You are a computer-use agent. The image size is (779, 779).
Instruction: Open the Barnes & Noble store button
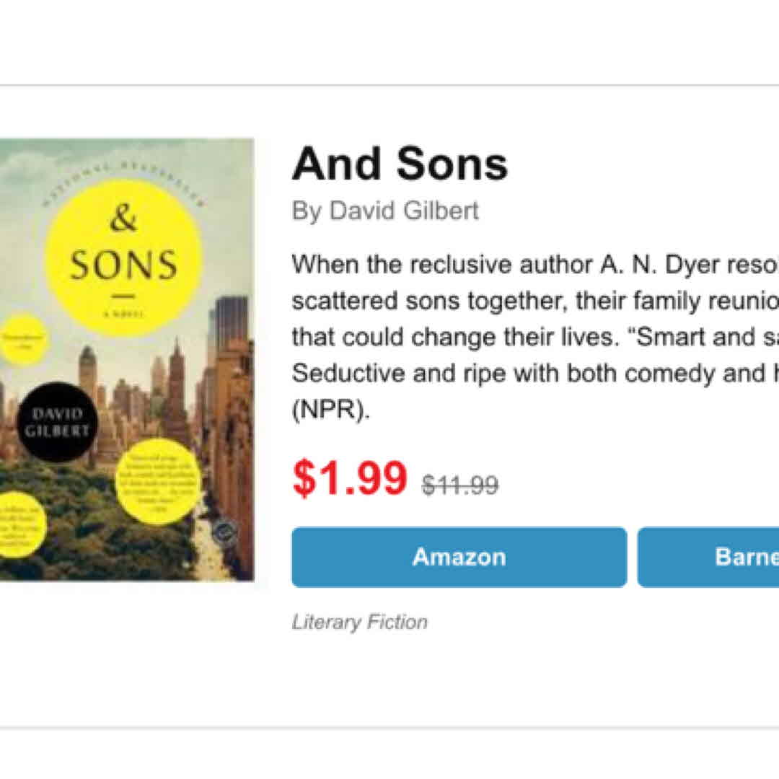coord(708,557)
